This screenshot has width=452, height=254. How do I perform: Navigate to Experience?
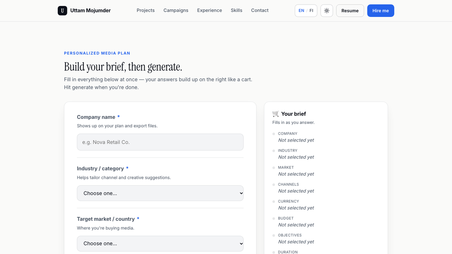tap(209, 11)
